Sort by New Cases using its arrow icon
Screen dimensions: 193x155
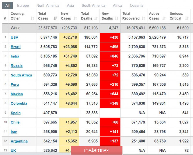coord(75,19)
